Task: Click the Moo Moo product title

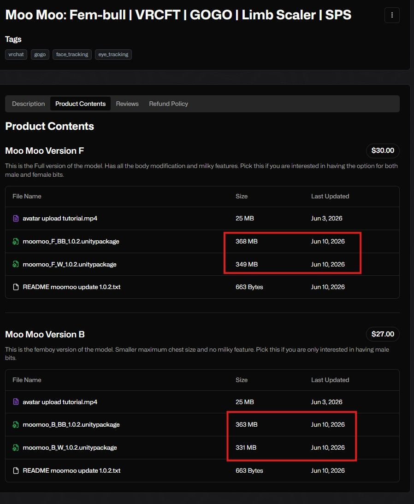Action: coord(178,15)
